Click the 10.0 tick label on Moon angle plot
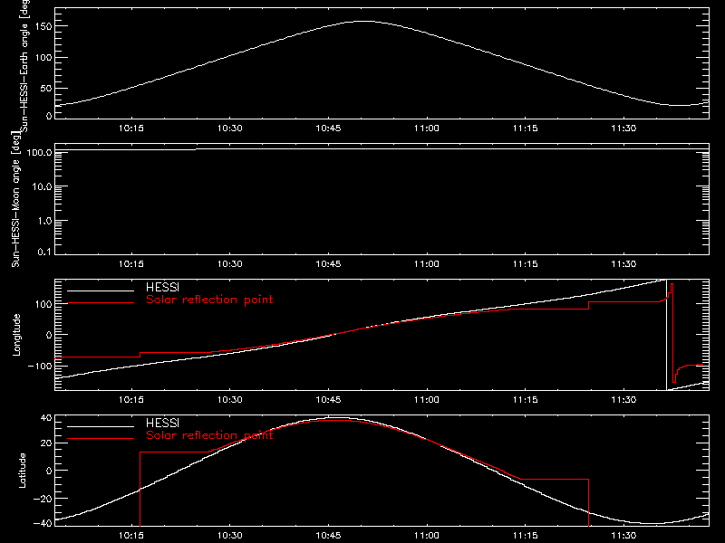The height and width of the screenshot is (543, 725). [x=42, y=186]
